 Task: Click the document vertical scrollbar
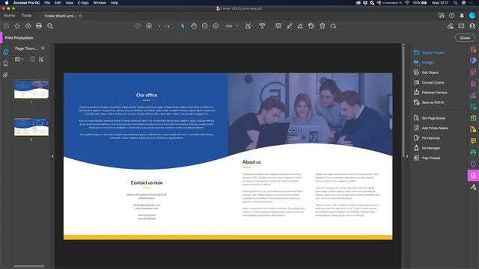click(x=403, y=101)
